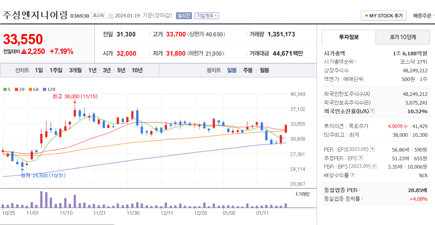Click 시가총액 value 1조 6,188억원
Image resolution: width=435 pixels, height=225 pixels.
410,53
